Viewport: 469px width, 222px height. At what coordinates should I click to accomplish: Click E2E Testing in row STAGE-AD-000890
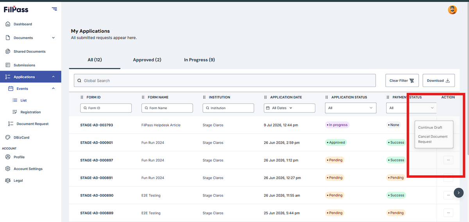(151, 195)
